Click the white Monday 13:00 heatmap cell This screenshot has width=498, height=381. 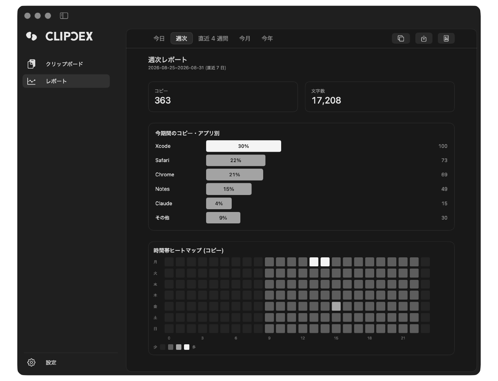[314, 262]
